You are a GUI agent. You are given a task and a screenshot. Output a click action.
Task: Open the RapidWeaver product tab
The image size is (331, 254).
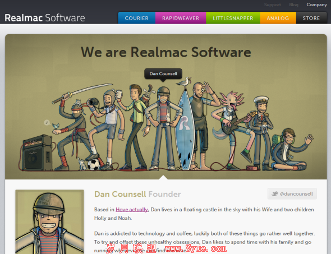coord(181,18)
